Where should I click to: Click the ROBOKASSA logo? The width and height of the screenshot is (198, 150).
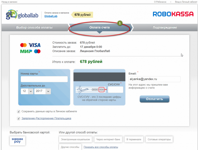tap(173, 14)
